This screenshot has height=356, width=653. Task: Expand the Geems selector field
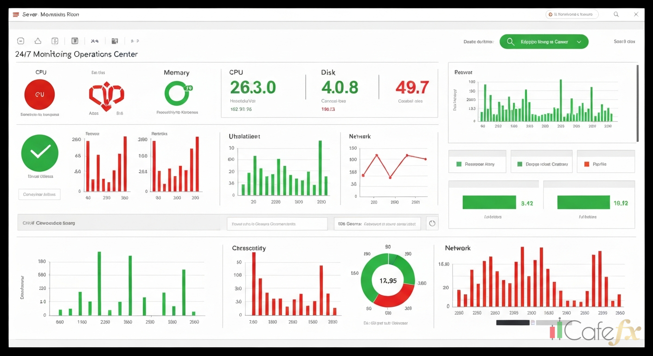tap(377, 223)
